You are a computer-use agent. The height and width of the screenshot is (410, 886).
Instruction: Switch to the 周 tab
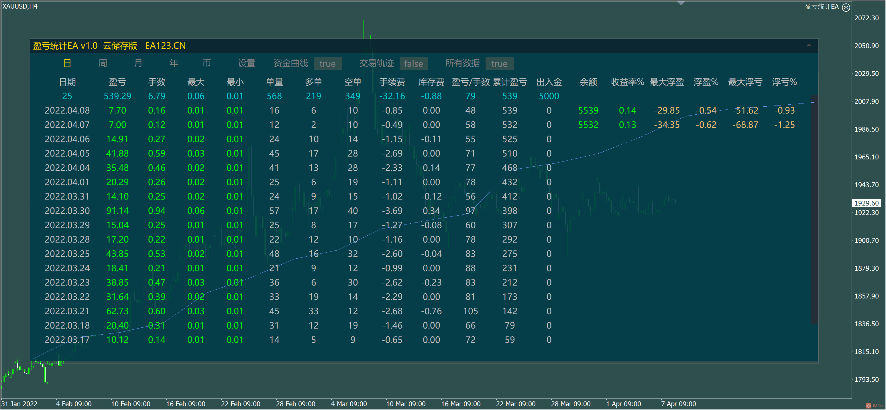[103, 63]
